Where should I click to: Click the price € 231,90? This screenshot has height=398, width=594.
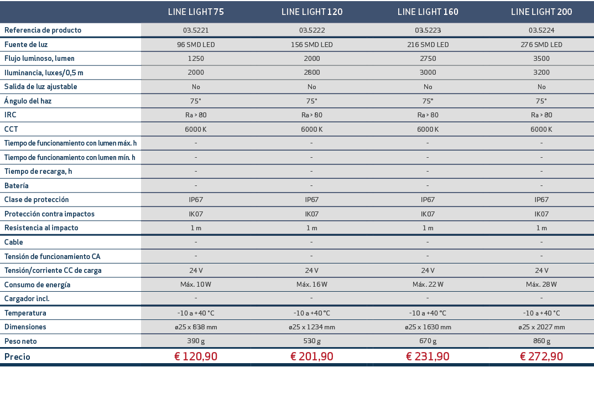pos(428,356)
